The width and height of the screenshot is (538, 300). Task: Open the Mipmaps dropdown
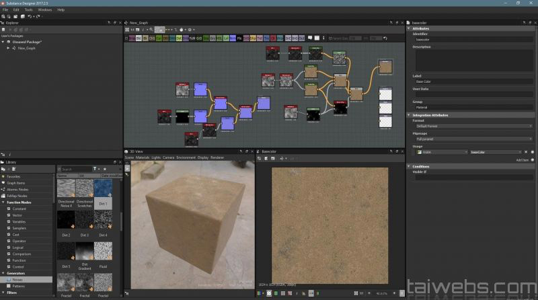pyautogui.click(x=473, y=139)
